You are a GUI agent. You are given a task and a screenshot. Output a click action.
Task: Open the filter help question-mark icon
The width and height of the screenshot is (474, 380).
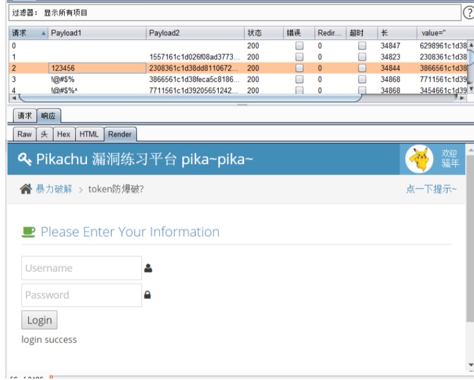point(469,13)
